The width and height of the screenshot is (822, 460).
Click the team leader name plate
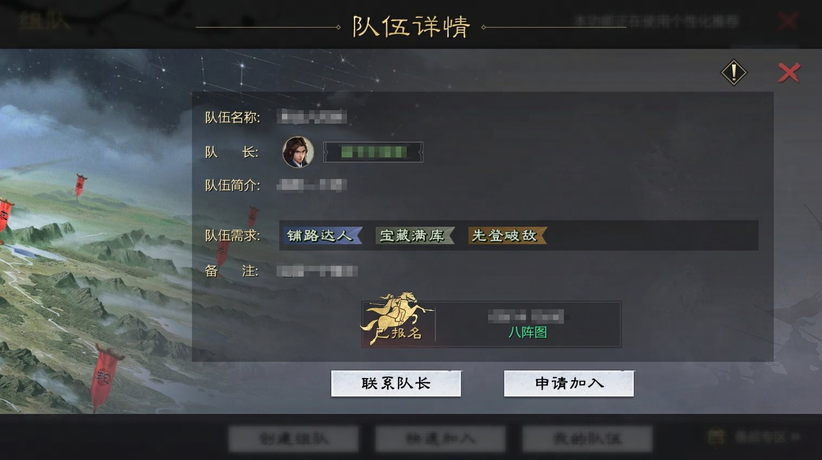pos(373,152)
